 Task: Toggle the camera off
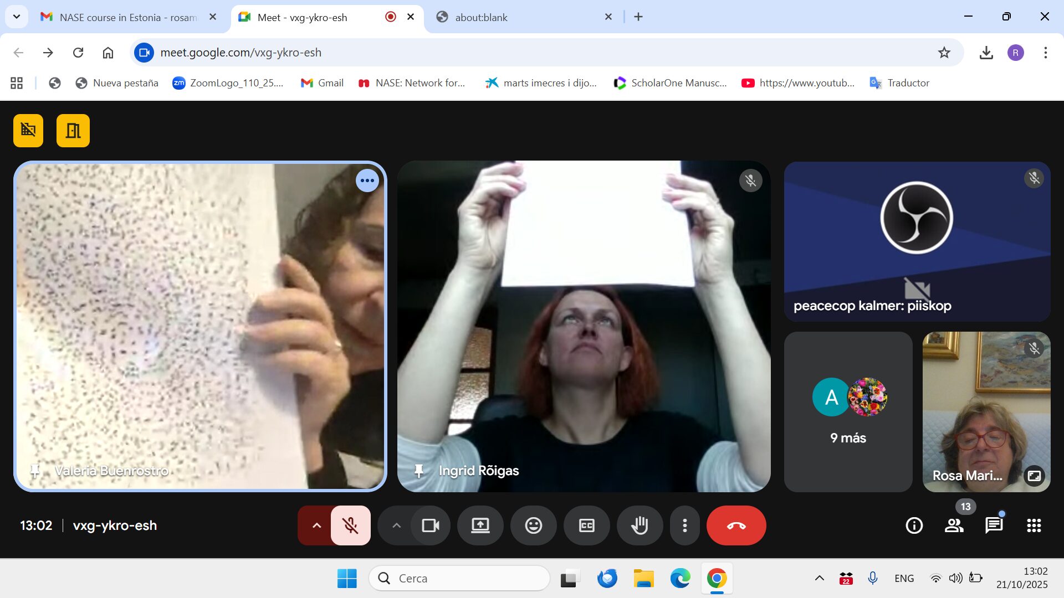point(431,525)
